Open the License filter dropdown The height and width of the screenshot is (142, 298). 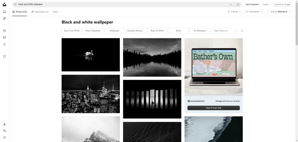(x=234, y=11)
